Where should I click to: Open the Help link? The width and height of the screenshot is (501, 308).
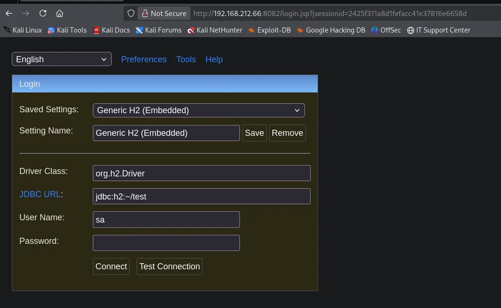pos(214,59)
